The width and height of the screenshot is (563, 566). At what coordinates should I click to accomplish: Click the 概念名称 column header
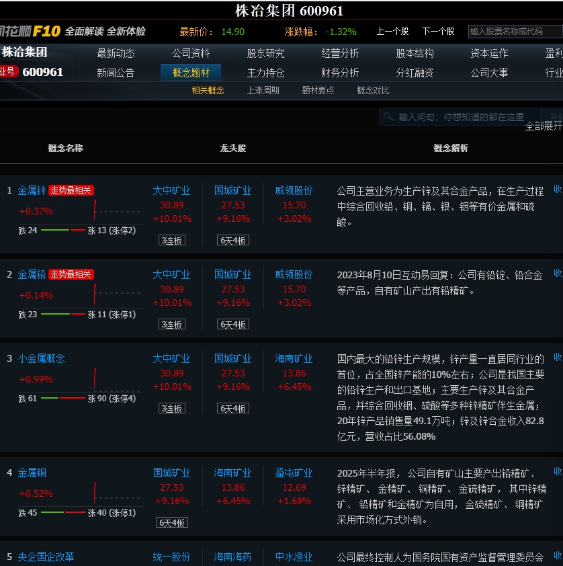pos(66,148)
